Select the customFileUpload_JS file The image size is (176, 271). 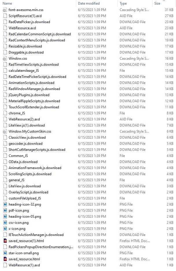click(x=25, y=198)
